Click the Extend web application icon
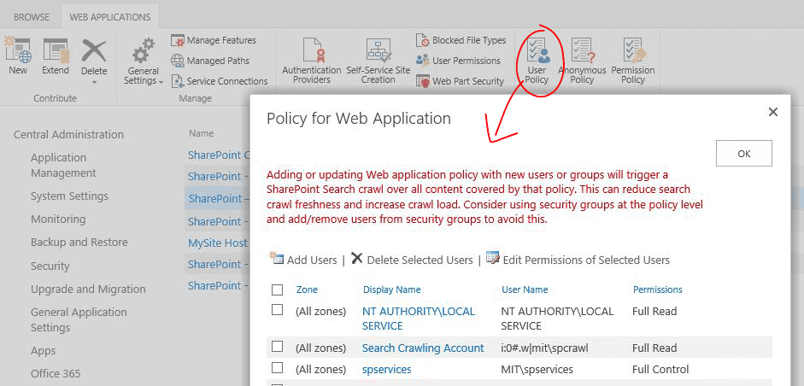 (x=56, y=50)
